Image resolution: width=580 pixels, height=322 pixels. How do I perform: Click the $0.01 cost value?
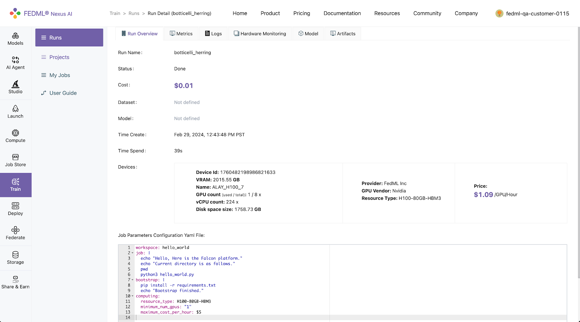183,86
